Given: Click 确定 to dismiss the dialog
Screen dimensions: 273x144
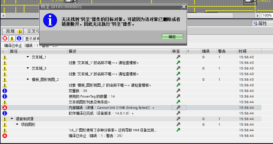Looking at the screenshot, I should point(172,37).
